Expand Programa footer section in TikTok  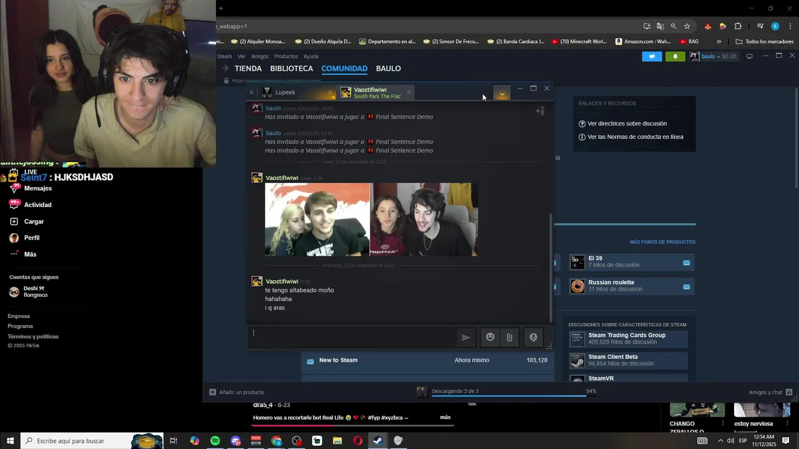[20, 326]
